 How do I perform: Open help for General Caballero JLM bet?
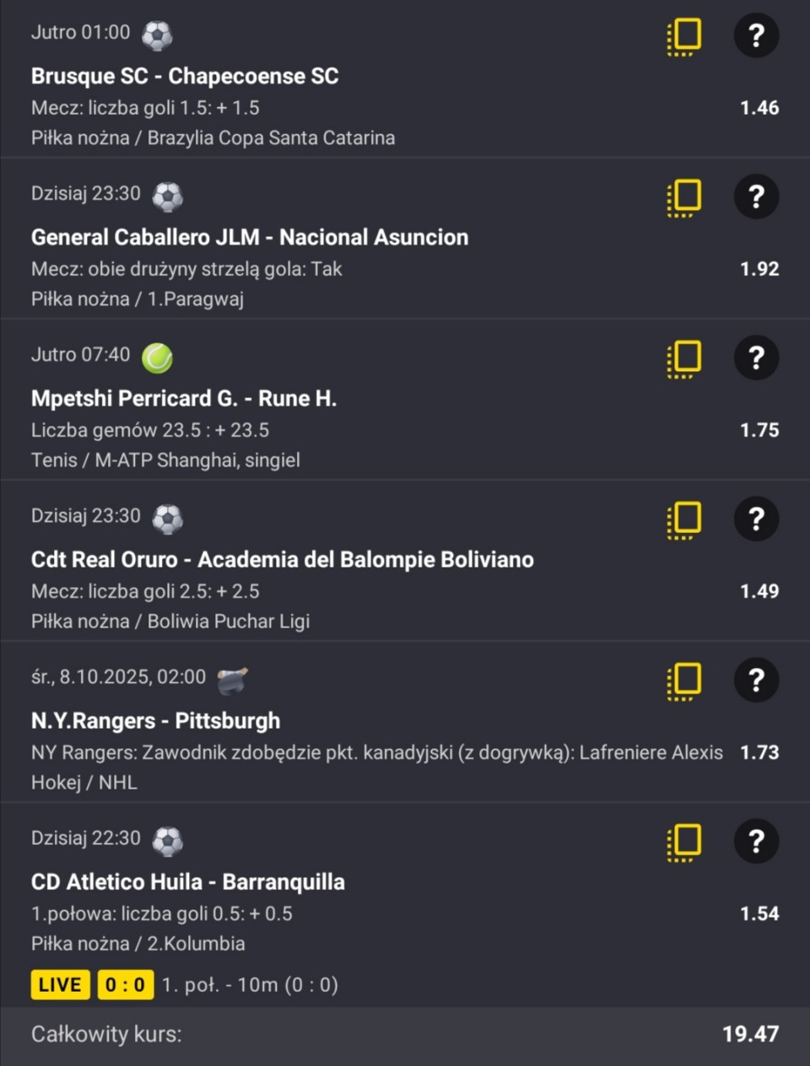[x=756, y=197]
